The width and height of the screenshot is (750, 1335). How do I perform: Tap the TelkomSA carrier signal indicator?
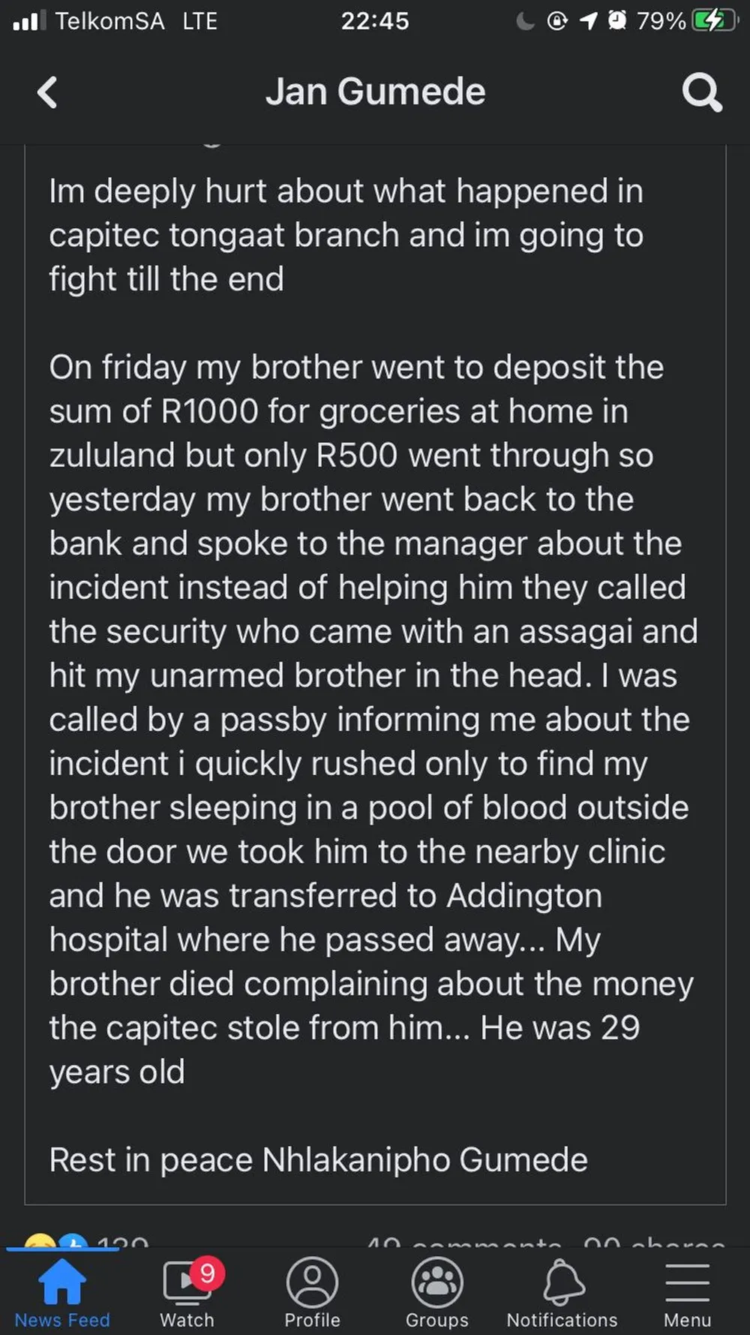[88, 20]
